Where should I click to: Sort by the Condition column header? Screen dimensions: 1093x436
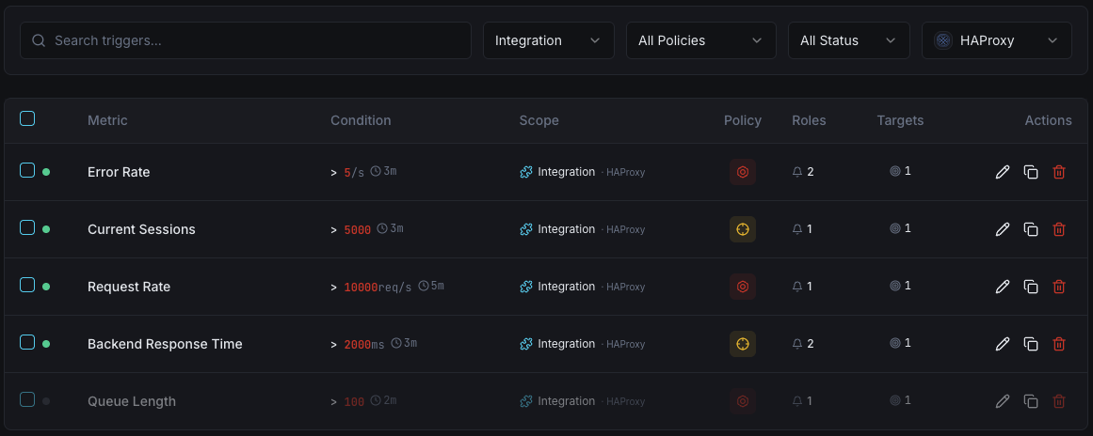coord(361,120)
